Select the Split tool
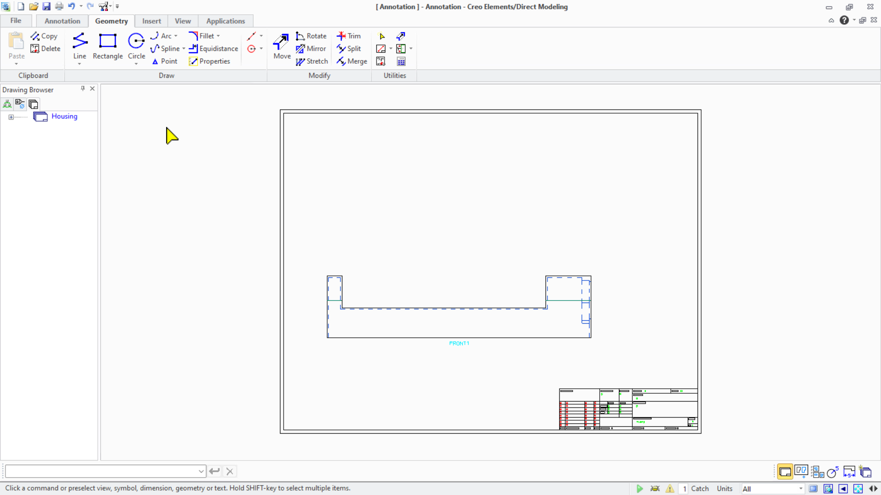This screenshot has height=495, width=881. click(349, 49)
